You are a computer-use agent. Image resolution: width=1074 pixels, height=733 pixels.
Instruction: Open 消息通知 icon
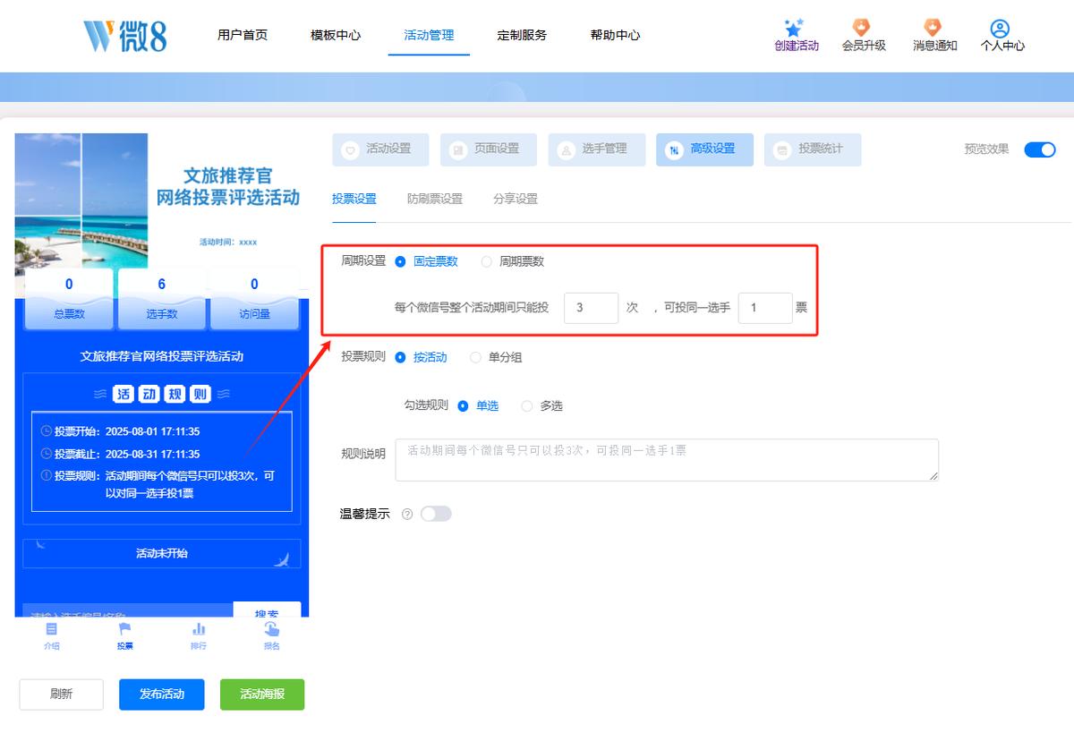point(933,28)
